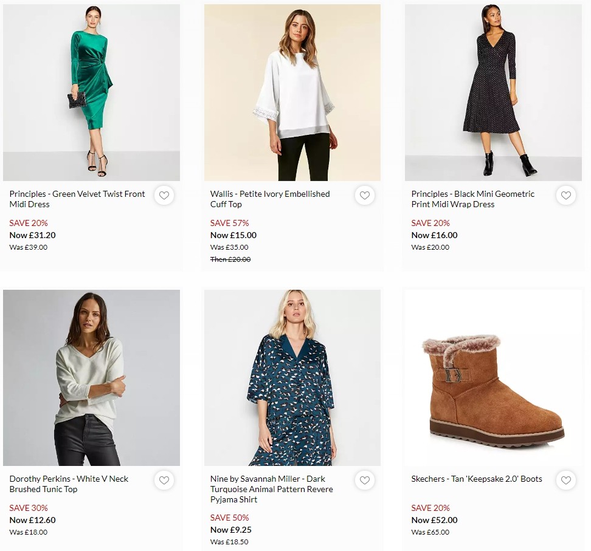Image resolution: width=591 pixels, height=551 pixels.
Task: Click the Skechers Keepsake 2.0 Boots title
Action: (476, 479)
